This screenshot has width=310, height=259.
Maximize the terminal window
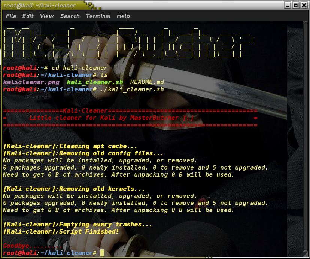click(x=296, y=5)
